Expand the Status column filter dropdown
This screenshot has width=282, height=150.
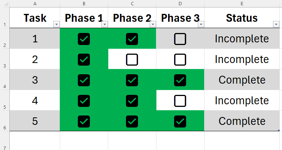click(276, 24)
